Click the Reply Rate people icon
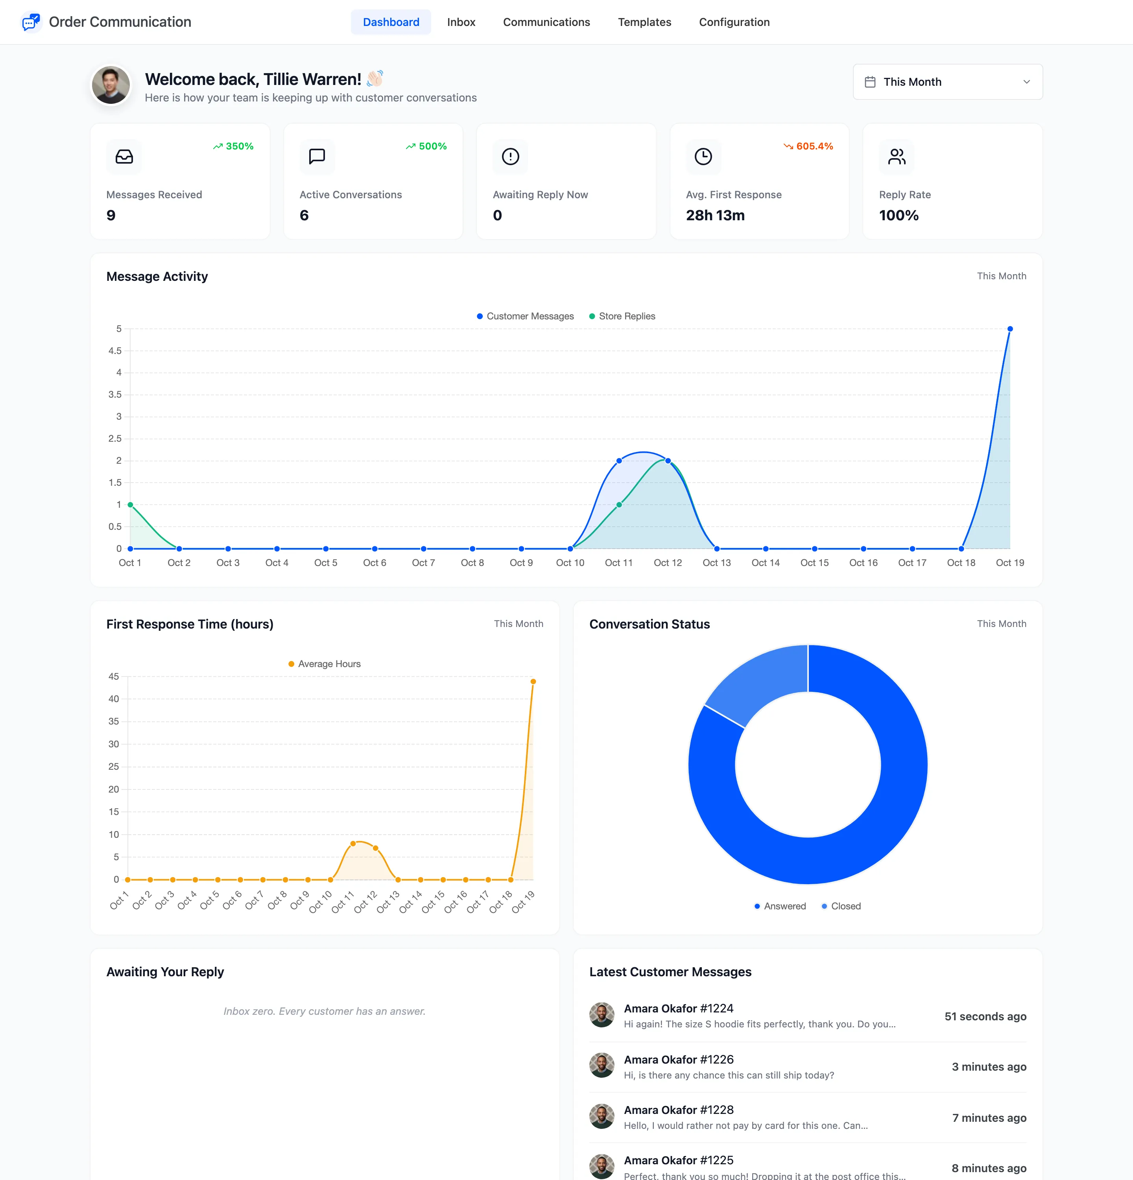Image resolution: width=1133 pixels, height=1180 pixels. [x=897, y=157]
